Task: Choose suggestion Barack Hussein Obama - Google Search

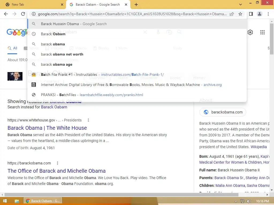Action: tap(137, 24)
